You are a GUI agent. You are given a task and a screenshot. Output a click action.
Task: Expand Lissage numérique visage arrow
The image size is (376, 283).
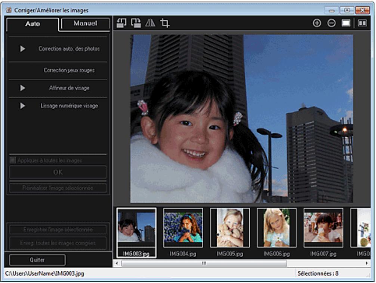[x=22, y=106]
